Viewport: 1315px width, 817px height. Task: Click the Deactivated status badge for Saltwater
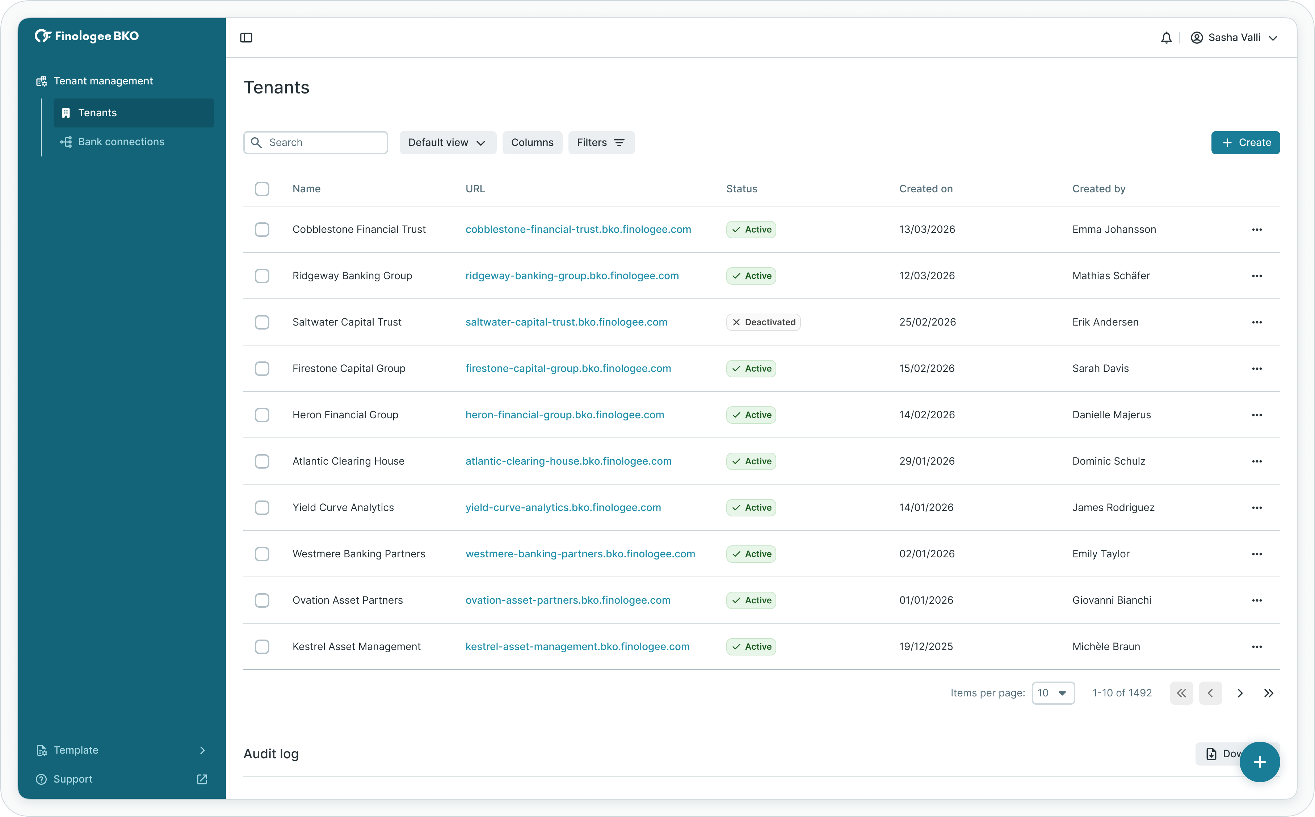point(763,323)
